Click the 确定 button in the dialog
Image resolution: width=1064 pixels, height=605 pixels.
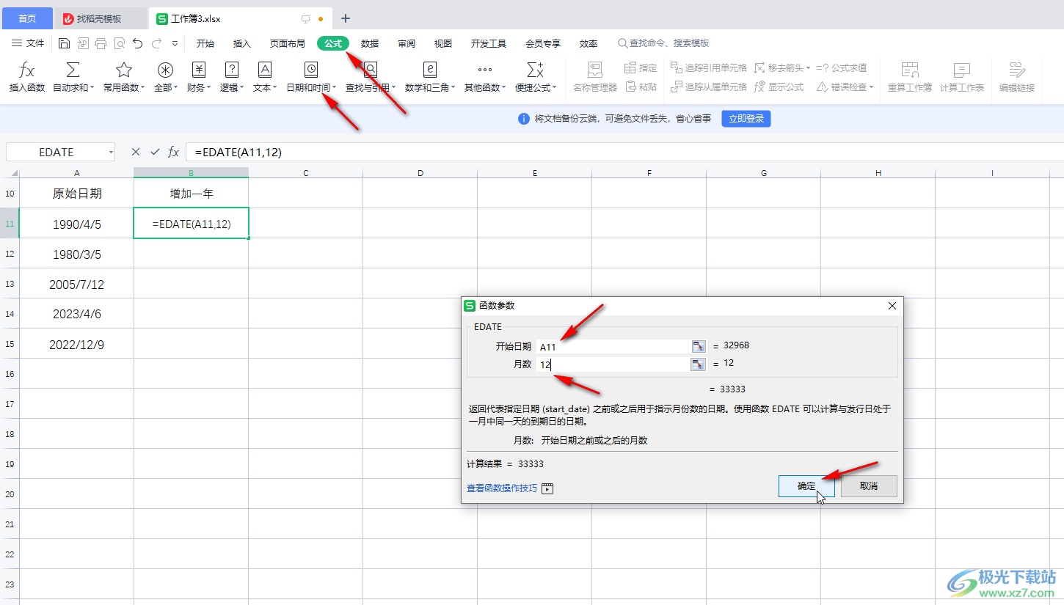(806, 486)
